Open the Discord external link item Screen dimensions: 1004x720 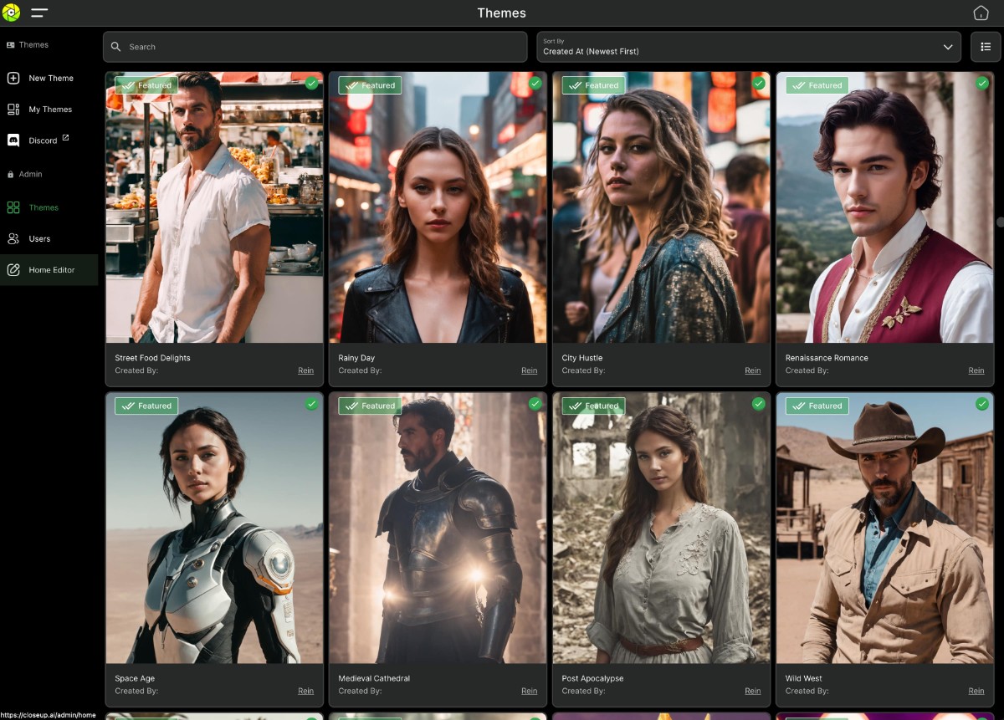[x=49, y=140]
